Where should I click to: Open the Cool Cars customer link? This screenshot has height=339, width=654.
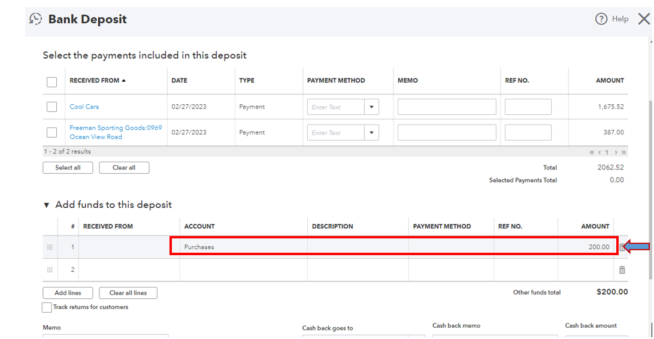(84, 107)
